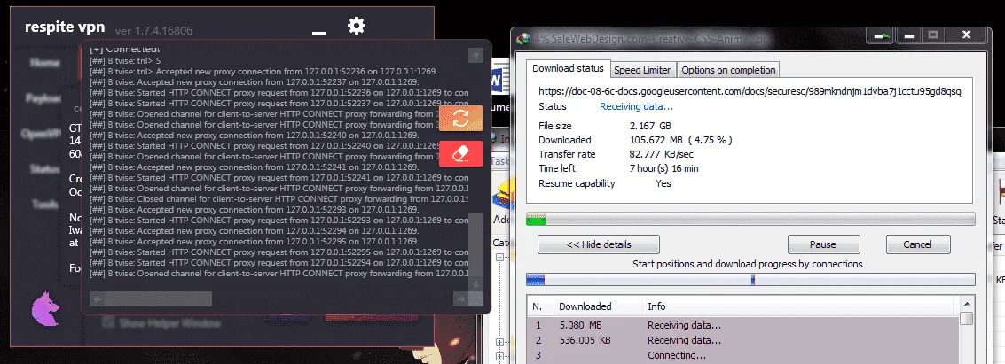Click the log line 'Bitvise: tnl> S'
This screenshot has width=1005, height=364.
[x=126, y=61]
